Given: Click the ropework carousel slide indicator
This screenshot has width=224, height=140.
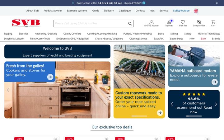Looking at the screenshot, I should point(139,116).
